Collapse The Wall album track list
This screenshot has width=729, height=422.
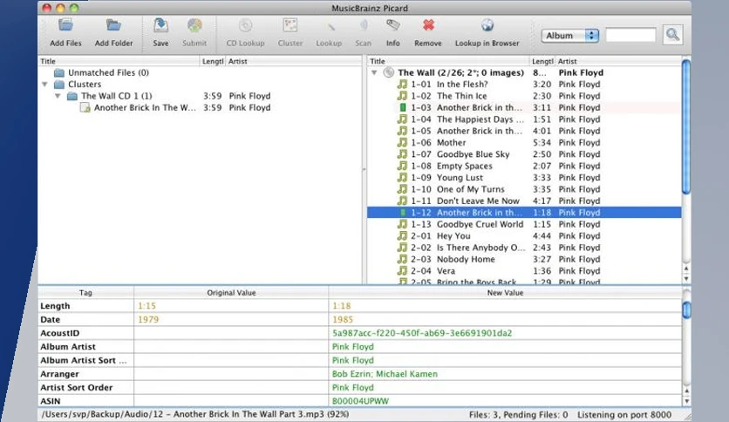[x=374, y=73]
